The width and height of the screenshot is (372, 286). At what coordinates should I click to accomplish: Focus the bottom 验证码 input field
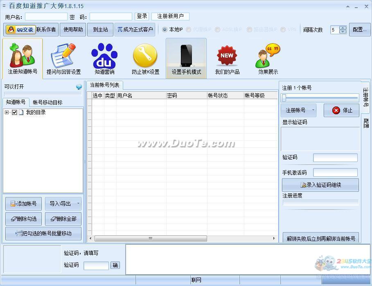[96, 266]
